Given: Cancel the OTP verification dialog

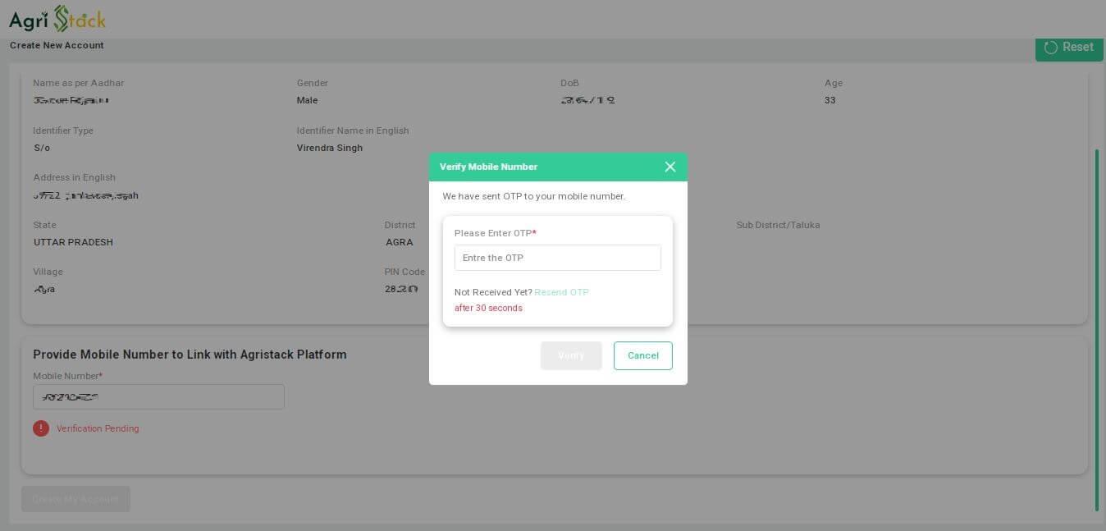Looking at the screenshot, I should (x=643, y=355).
